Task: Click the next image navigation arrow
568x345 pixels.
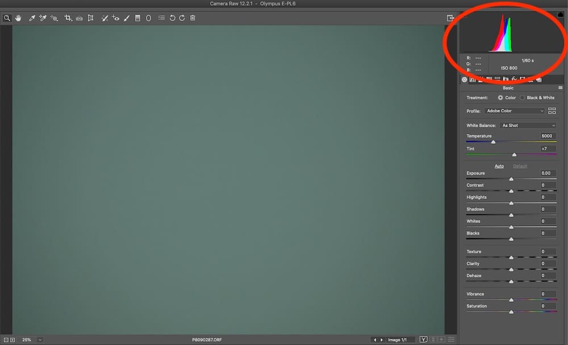Action: (x=382, y=339)
